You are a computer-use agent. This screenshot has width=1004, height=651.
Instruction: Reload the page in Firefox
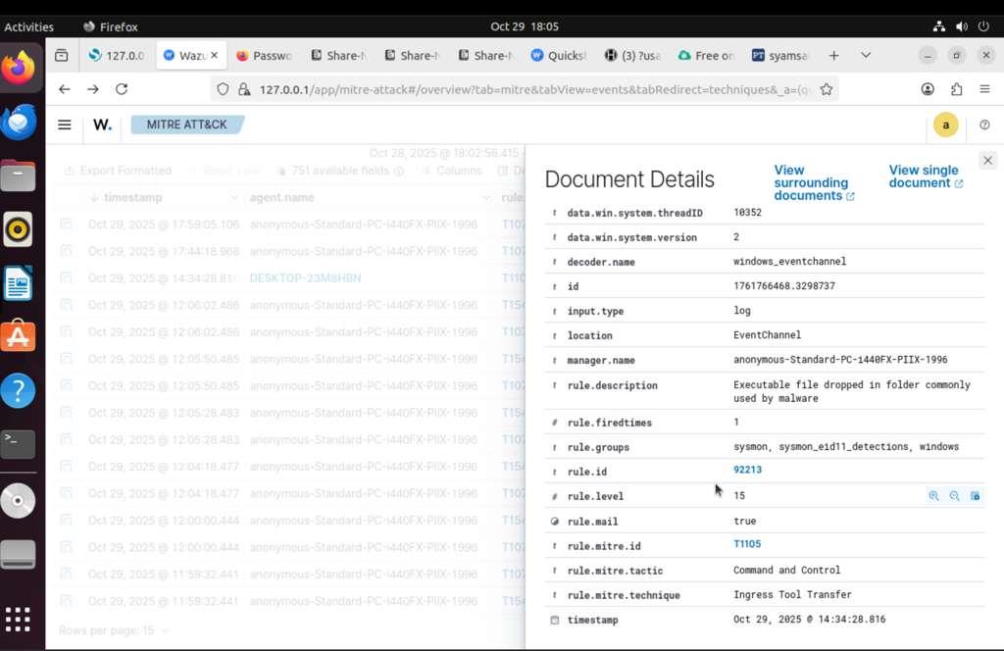pos(122,89)
